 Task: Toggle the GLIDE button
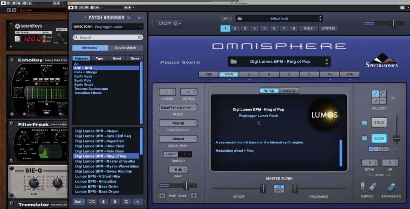[x=379, y=139]
